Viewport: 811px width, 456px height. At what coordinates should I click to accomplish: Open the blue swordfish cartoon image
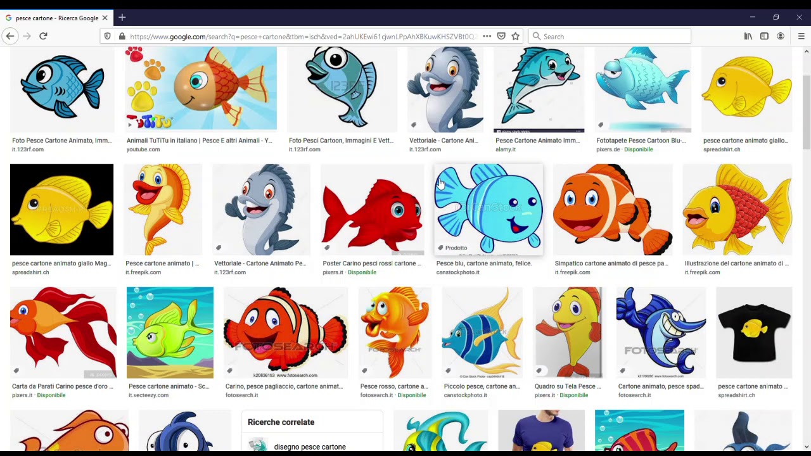click(661, 332)
